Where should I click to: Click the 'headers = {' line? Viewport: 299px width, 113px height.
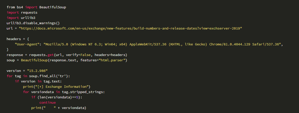click(18, 39)
